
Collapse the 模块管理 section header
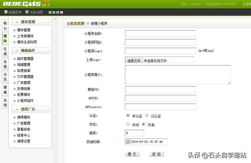click(x=31, y=22)
